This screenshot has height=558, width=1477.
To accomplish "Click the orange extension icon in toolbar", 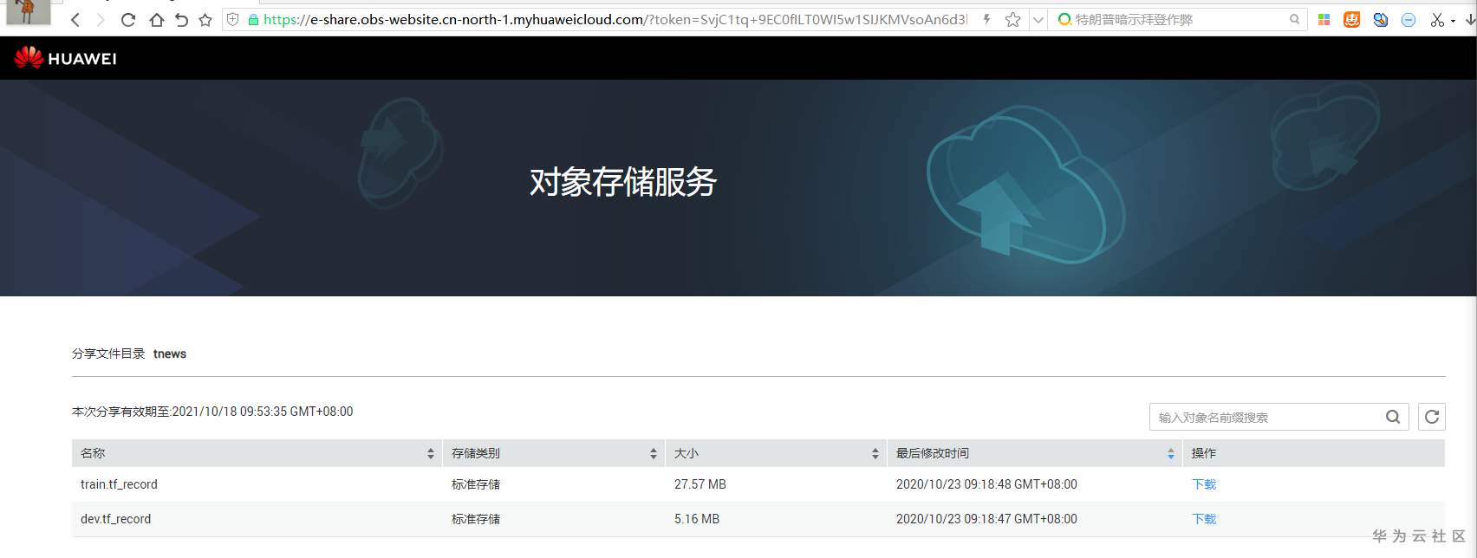I will point(1351,19).
